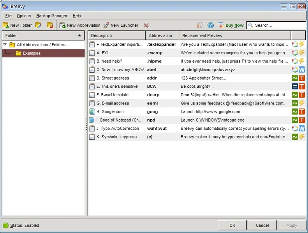The height and width of the screenshot is (233, 308).
Task: Click the red X delete item icon
Action: 146,25
